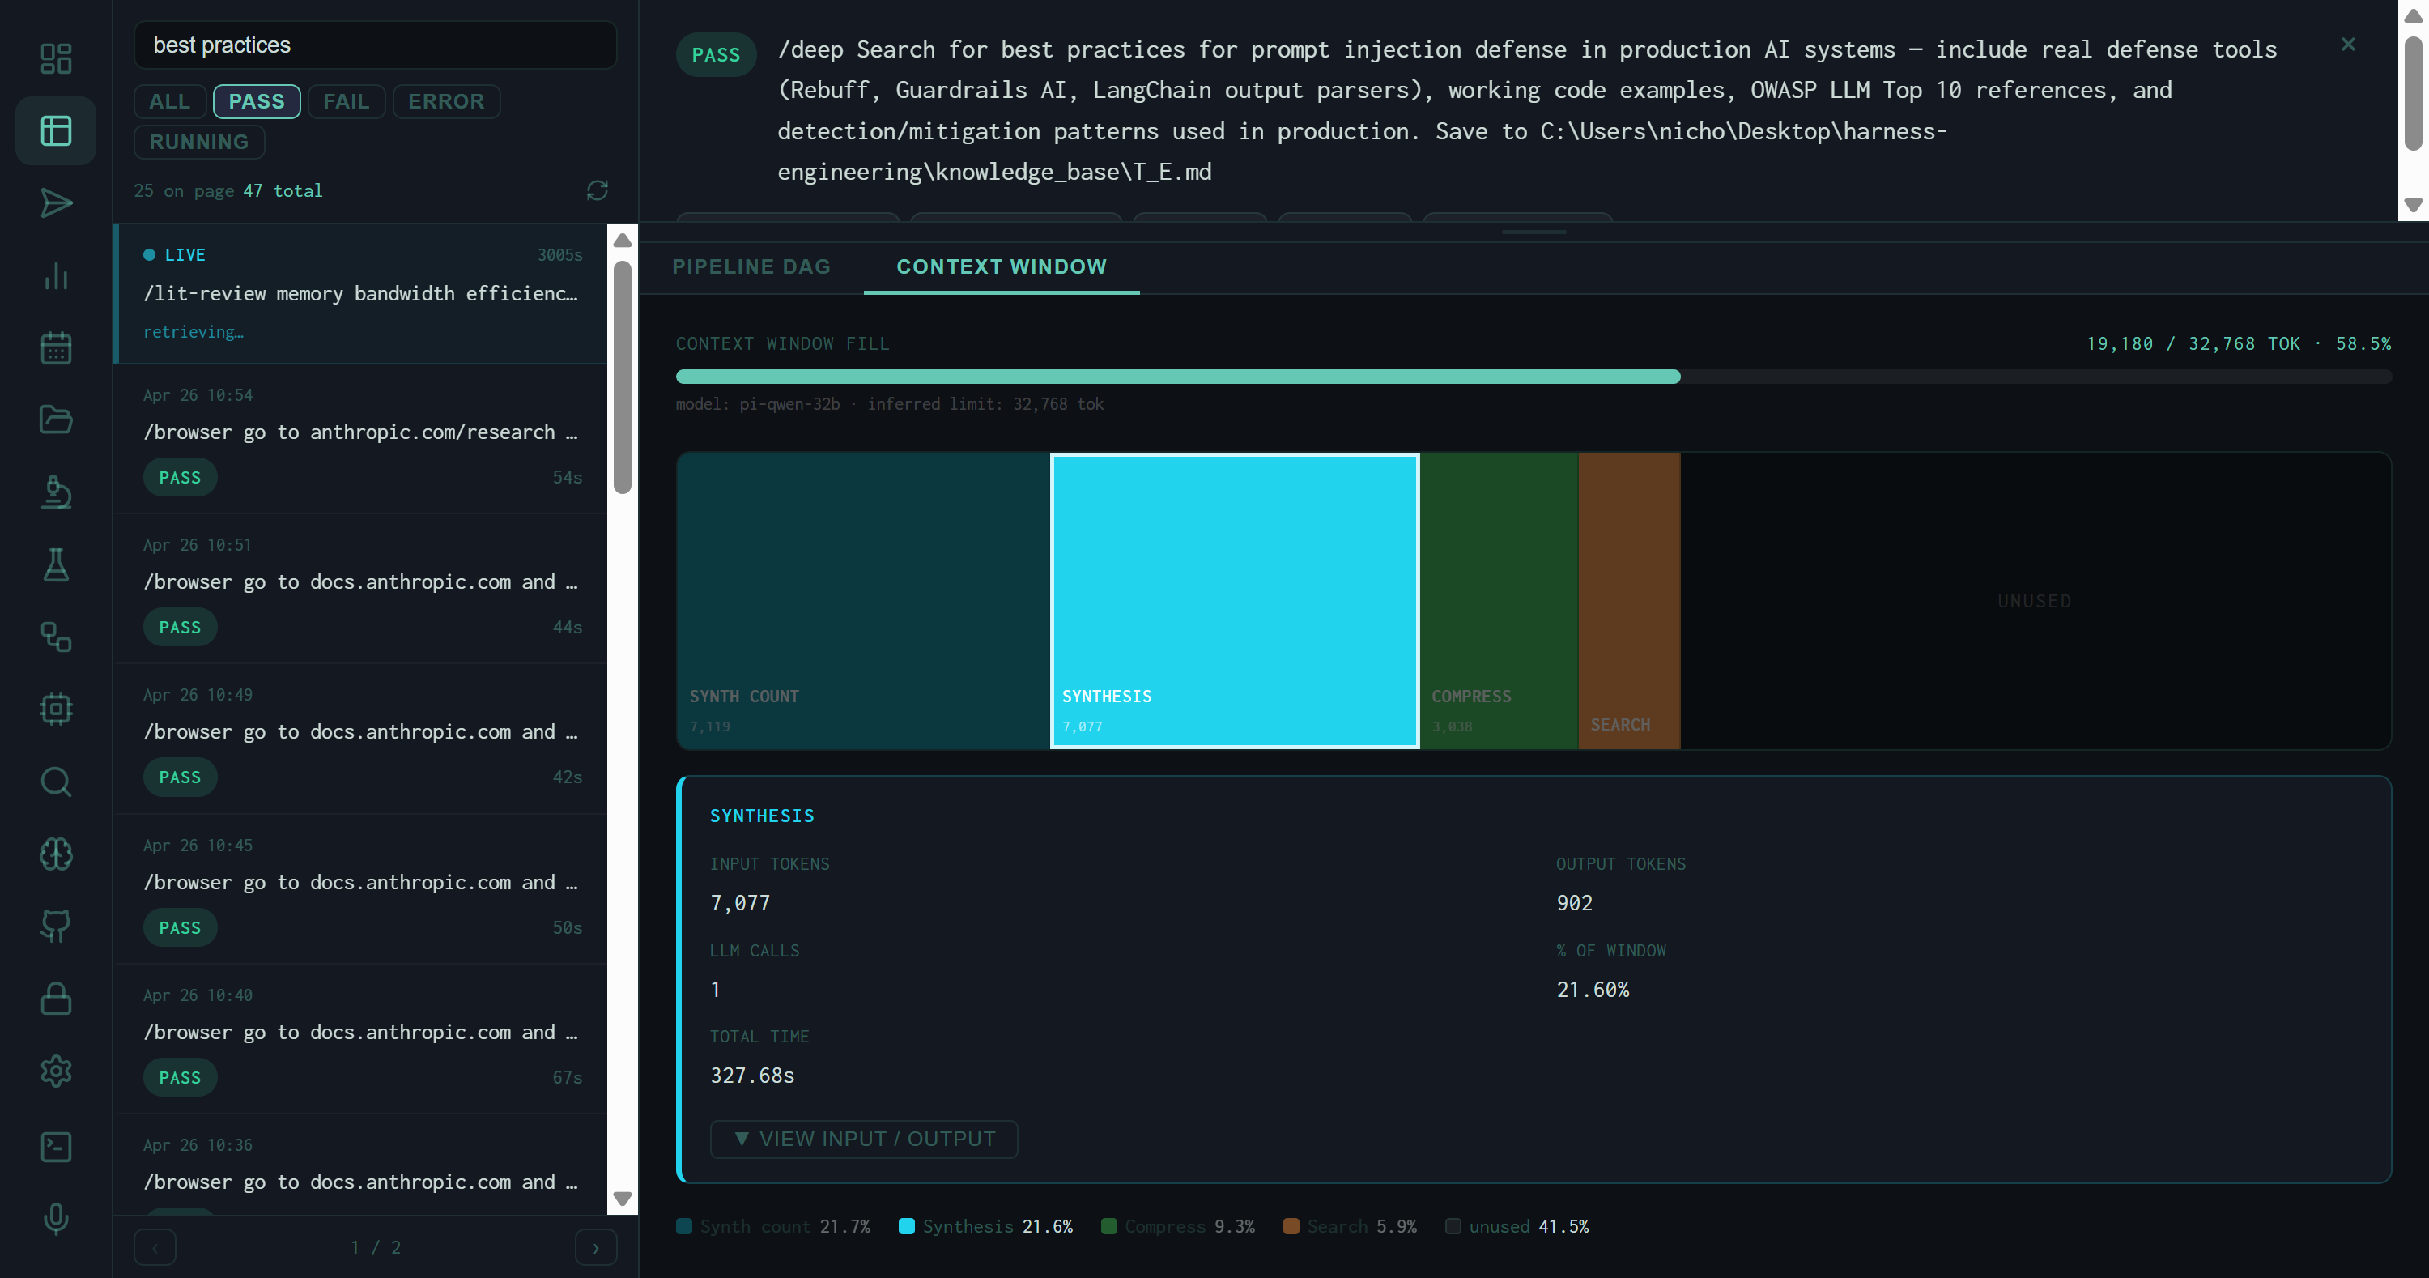Image resolution: width=2429 pixels, height=1278 pixels.
Task: Open the send paper-plane icon in sidebar
Action: point(56,202)
